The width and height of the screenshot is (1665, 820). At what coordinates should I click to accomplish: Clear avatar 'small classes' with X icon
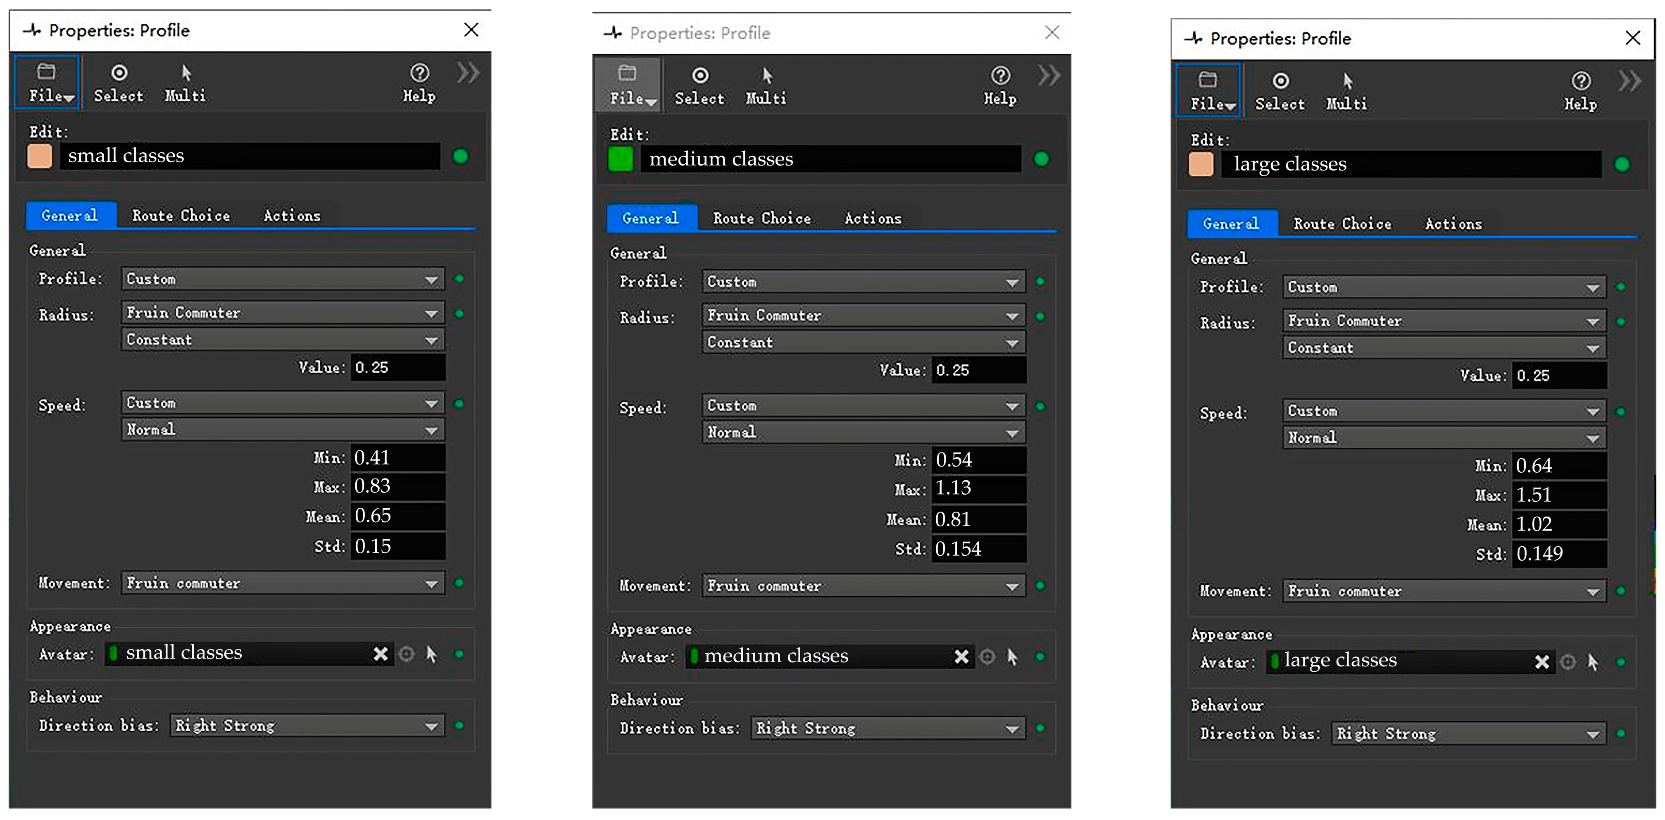click(x=381, y=654)
